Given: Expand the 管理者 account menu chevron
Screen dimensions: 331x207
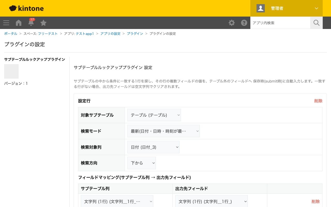Looking at the screenshot, I should click(317, 8).
